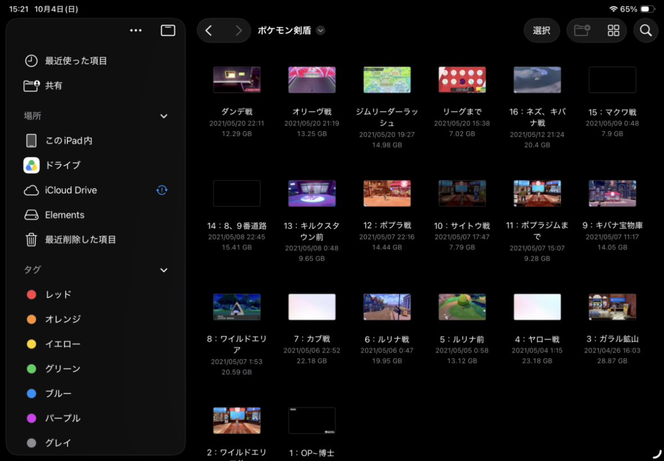This screenshot has height=461, width=664.
Task: Open the ジムリーダーラッシュ thumbnail
Action: pos(387,79)
